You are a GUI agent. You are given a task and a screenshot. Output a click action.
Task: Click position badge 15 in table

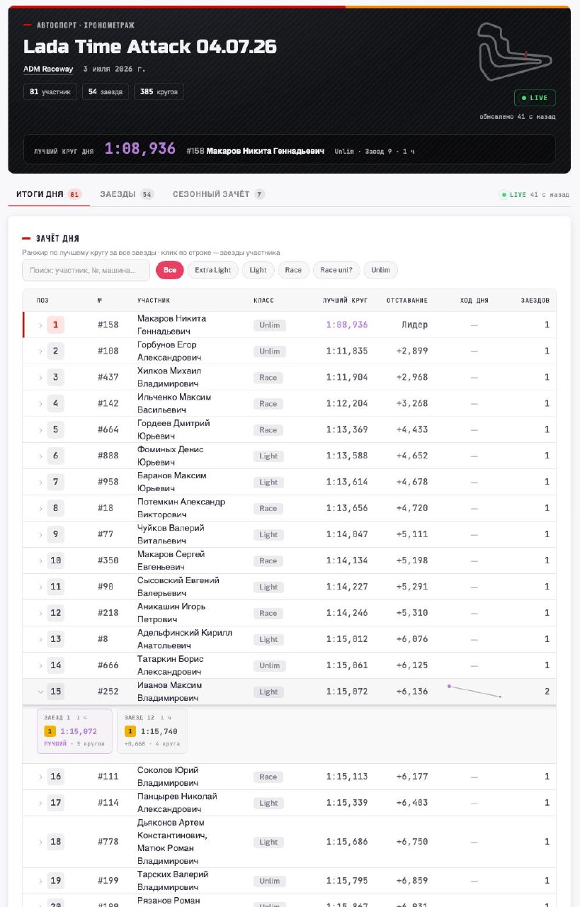(56, 692)
